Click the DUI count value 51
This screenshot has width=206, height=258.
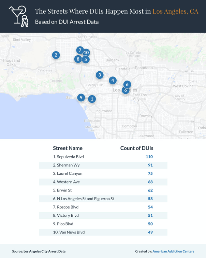[x=150, y=215]
